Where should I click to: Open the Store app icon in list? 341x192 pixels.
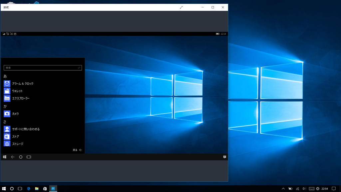click(7, 136)
